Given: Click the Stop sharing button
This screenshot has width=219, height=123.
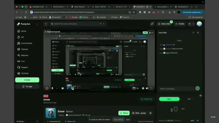Looking at the screenshot, I should (x=118, y=120).
